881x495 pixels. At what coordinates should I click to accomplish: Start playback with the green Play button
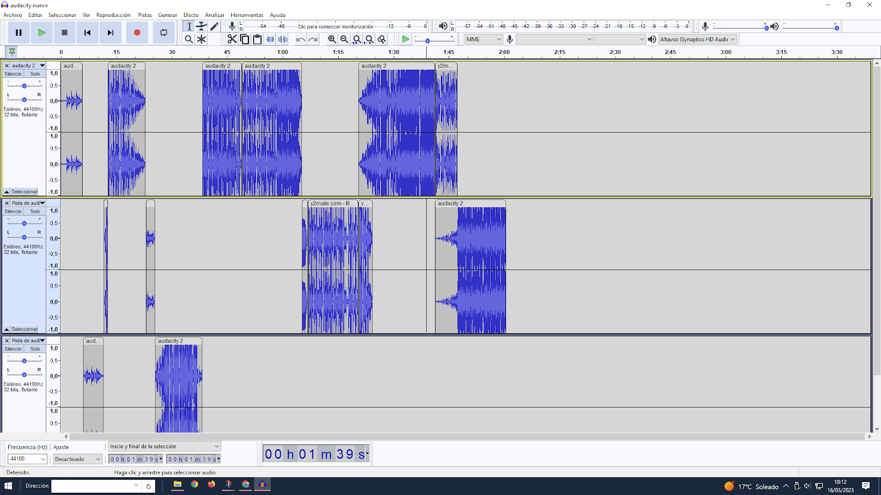[x=41, y=32]
